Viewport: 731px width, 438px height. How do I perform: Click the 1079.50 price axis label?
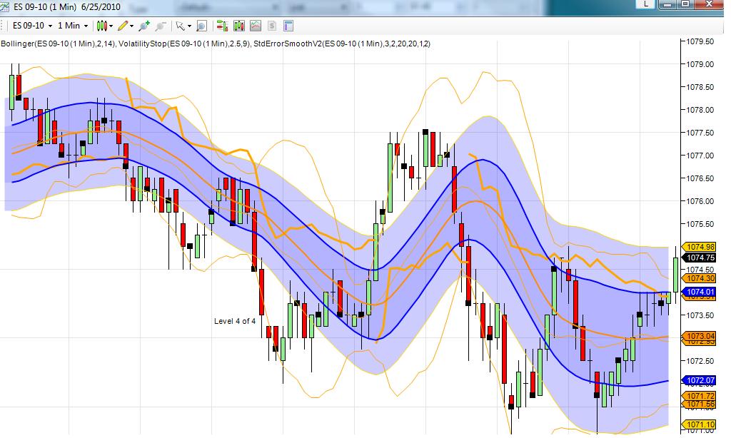click(x=700, y=41)
